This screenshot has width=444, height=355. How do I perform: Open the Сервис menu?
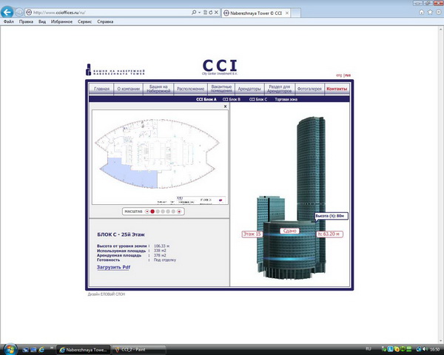pos(84,21)
